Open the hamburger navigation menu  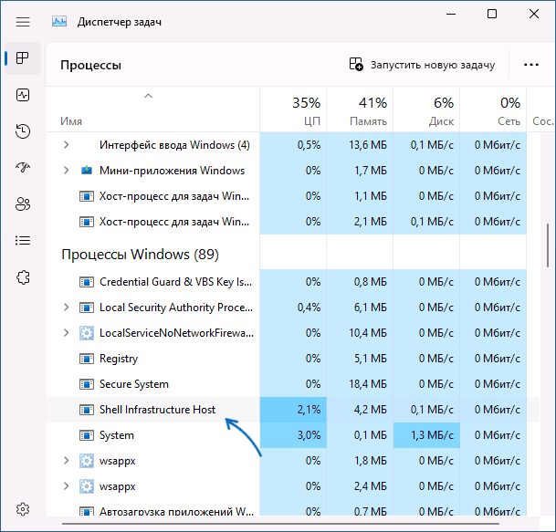23,22
